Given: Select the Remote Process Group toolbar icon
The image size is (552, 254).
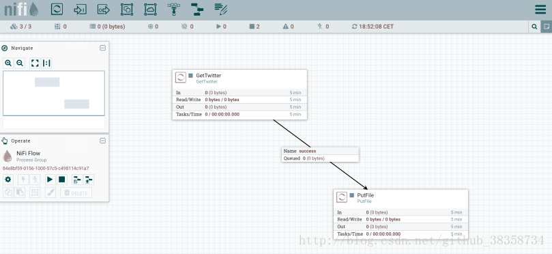Looking at the screenshot, I should (x=150, y=10).
